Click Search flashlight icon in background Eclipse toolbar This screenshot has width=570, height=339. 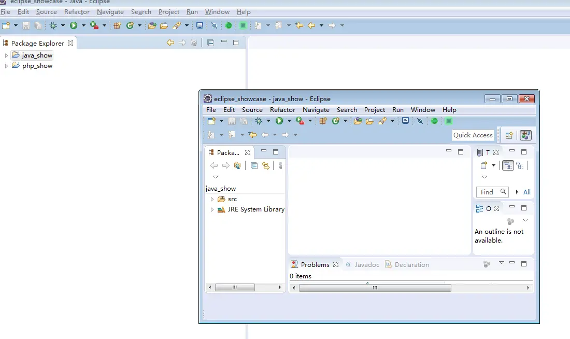pyautogui.click(x=177, y=25)
